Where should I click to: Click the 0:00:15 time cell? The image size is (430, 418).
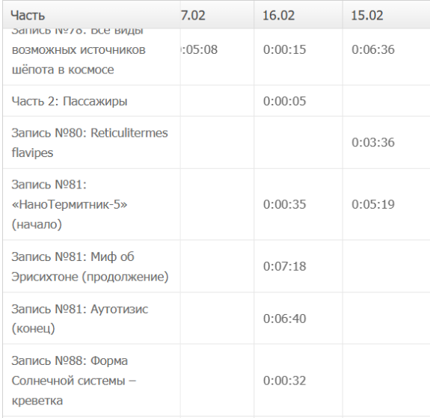pos(284,49)
